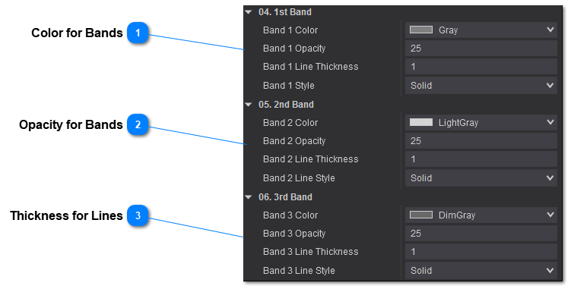Click the Band 1 Opacity value field

[481, 49]
